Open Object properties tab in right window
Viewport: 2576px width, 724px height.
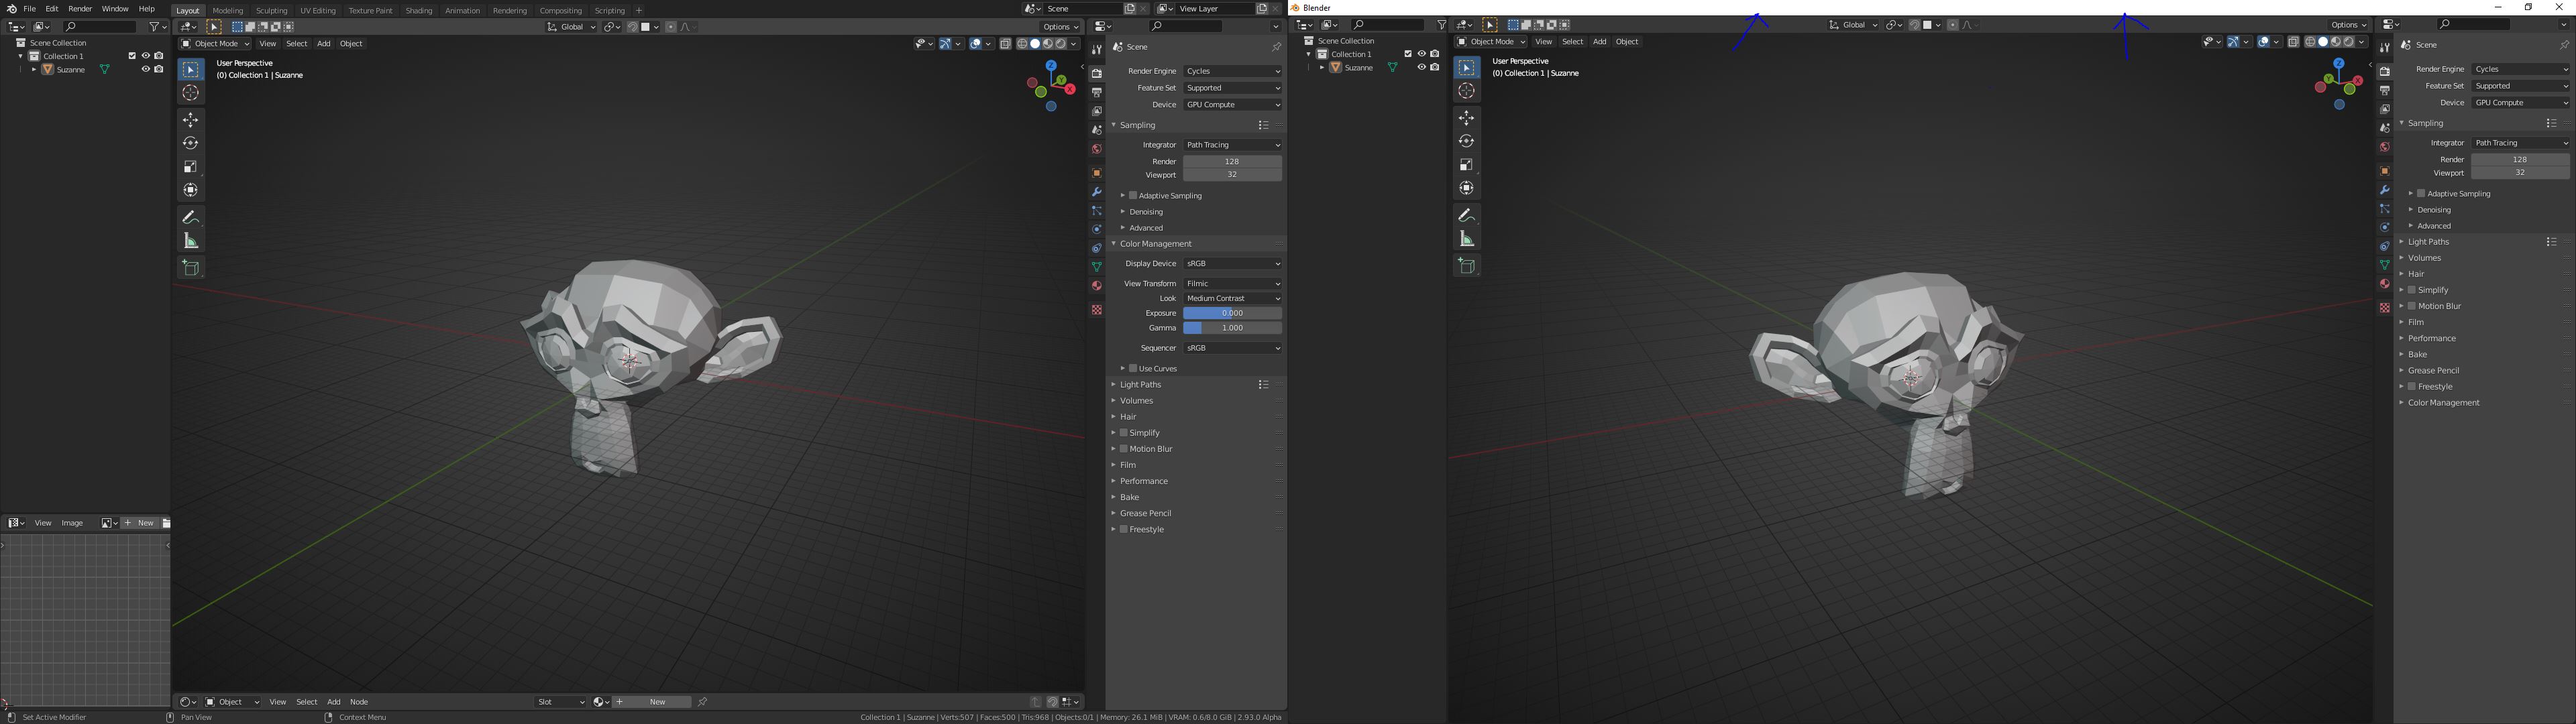click(x=2384, y=171)
